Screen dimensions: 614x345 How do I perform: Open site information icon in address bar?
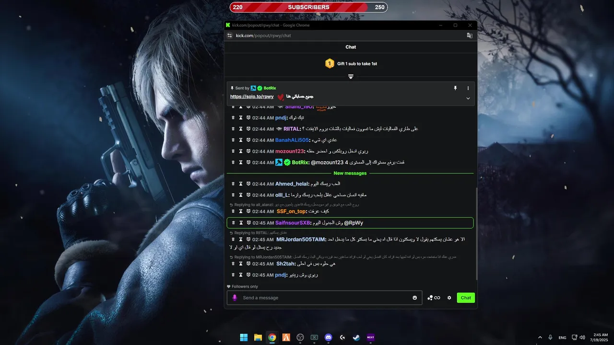pos(230,35)
